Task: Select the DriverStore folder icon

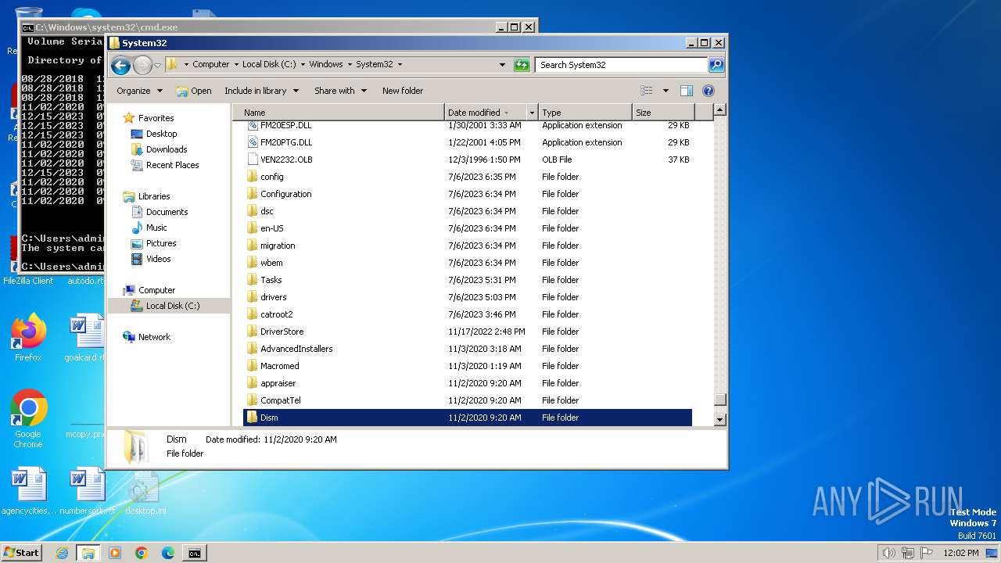Action: [253, 332]
